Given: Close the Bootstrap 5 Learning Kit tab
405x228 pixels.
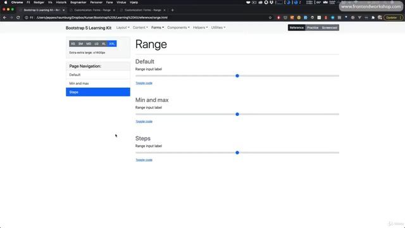Looking at the screenshot, I should coord(63,10).
